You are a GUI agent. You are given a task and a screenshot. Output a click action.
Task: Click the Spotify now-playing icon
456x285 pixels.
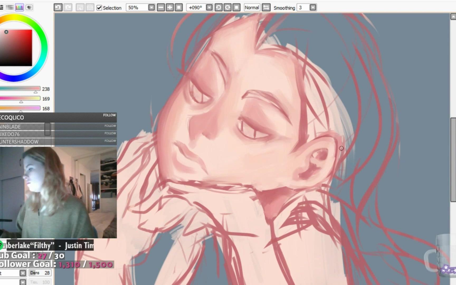click(1, 246)
